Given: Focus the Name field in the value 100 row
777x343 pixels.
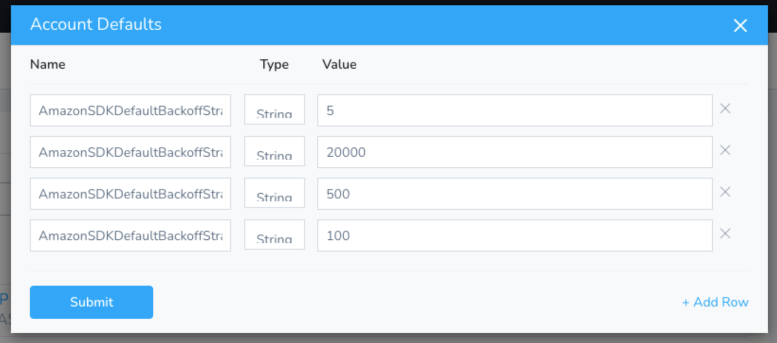Looking at the screenshot, I should coord(130,235).
